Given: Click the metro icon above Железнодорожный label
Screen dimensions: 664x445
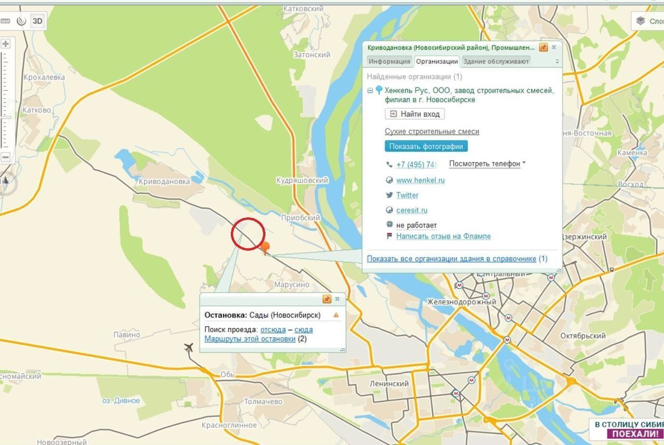Looking at the screenshot, I should (x=459, y=285).
